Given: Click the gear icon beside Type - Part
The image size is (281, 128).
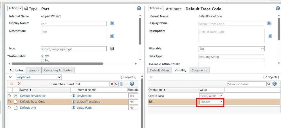Looking at the screenshot, I should pos(26,8).
